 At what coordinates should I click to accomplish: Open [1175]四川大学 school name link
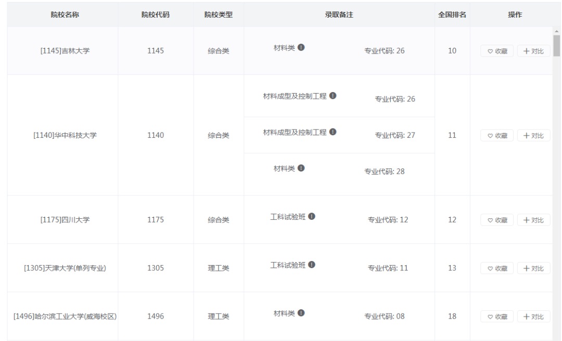coord(65,220)
